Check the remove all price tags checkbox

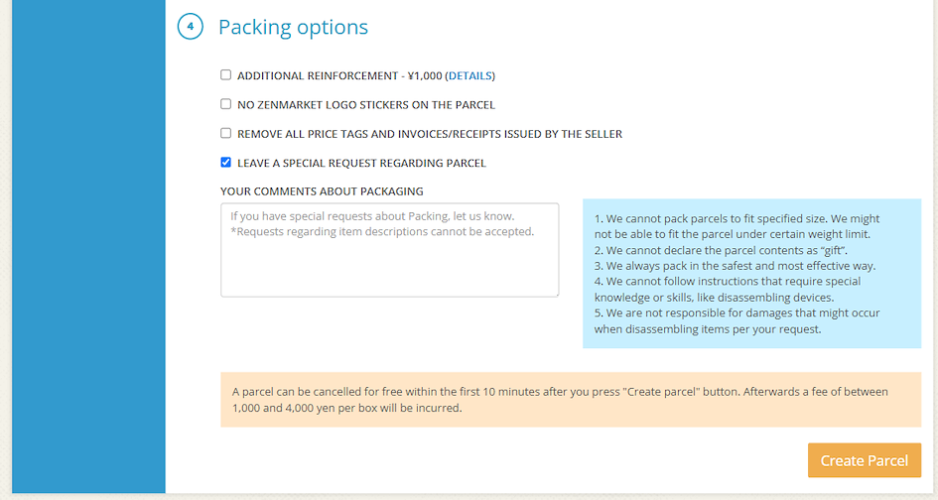pyautogui.click(x=226, y=133)
